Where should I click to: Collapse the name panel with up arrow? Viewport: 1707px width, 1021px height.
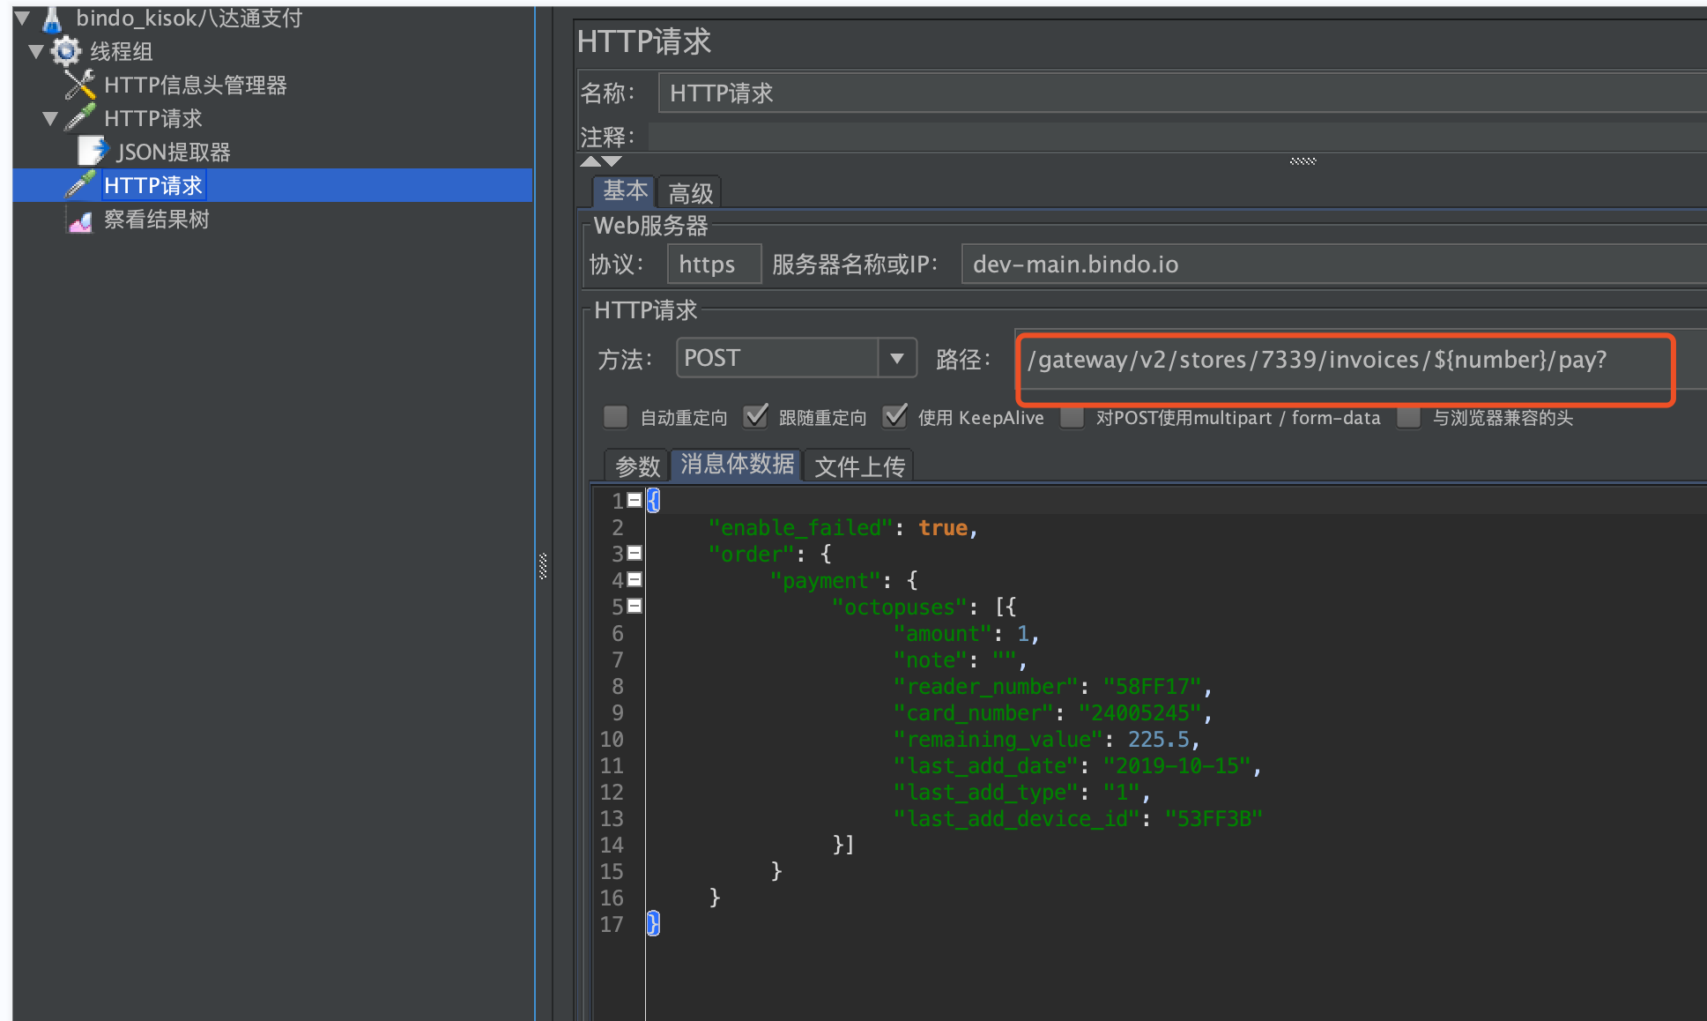point(590,161)
